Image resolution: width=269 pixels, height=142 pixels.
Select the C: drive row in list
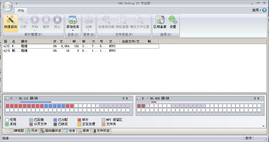tap(81, 46)
